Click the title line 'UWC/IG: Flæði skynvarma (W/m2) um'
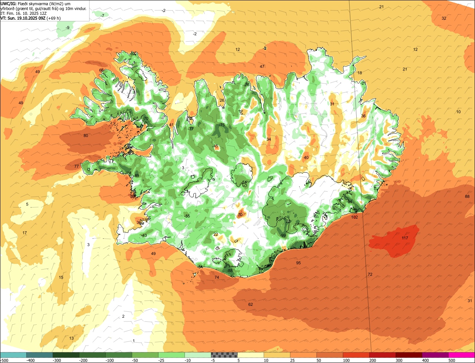This screenshot has width=475, height=363. (36, 3)
